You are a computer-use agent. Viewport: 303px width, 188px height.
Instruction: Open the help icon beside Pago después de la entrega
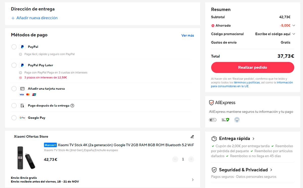click(x=72, y=106)
